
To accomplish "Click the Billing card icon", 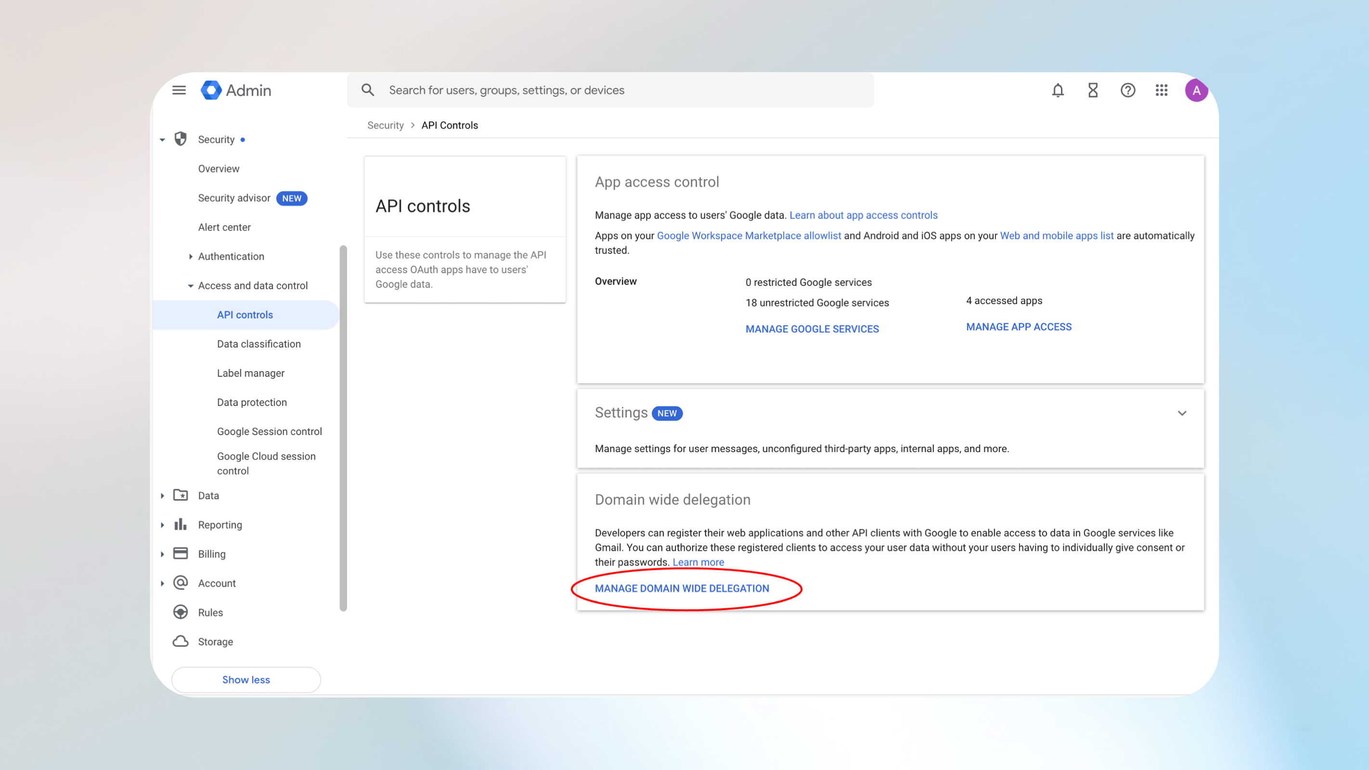I will pyautogui.click(x=180, y=553).
